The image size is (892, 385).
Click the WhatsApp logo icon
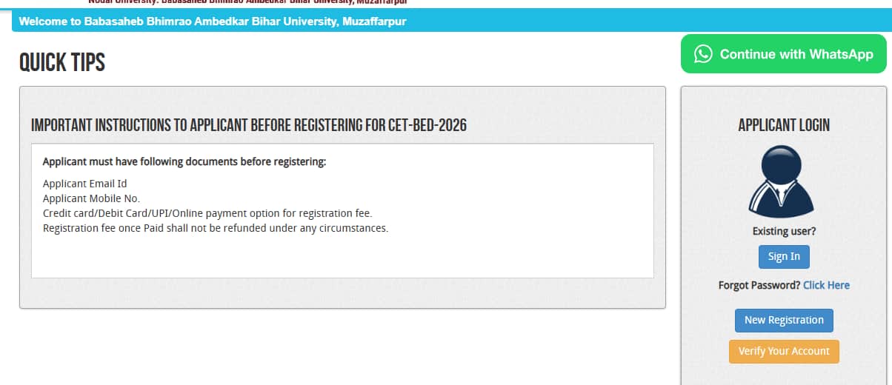[703, 54]
